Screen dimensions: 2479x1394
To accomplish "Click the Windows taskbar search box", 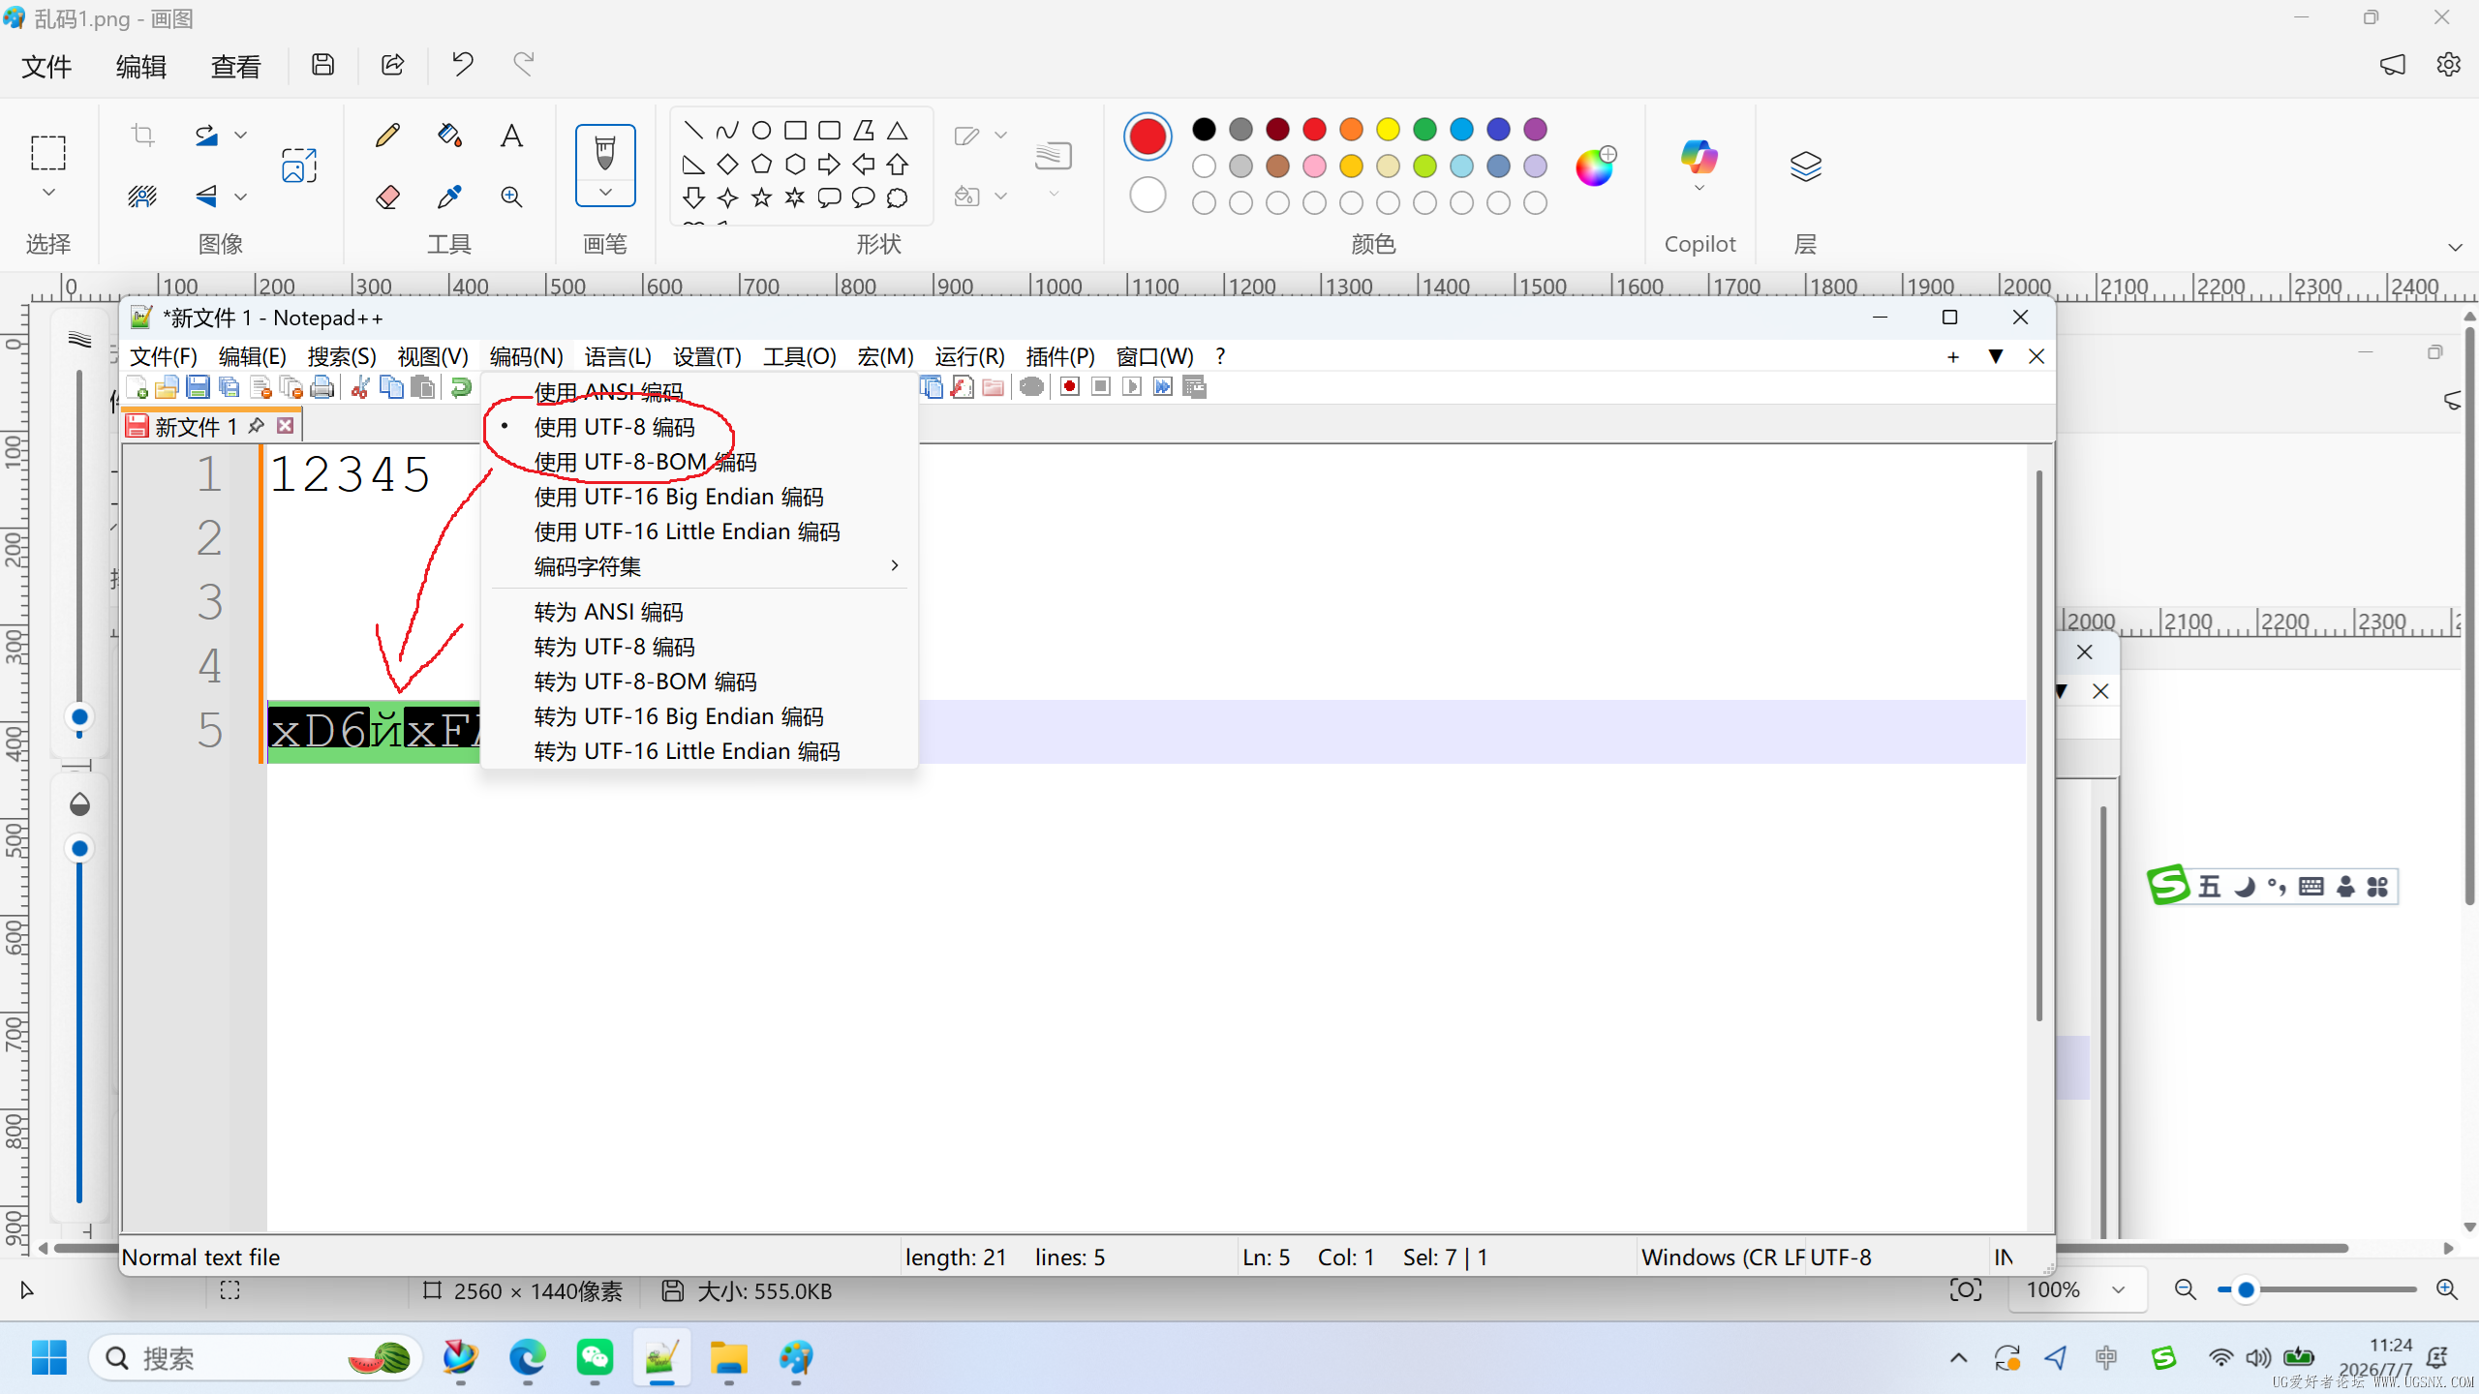I will click(x=256, y=1358).
